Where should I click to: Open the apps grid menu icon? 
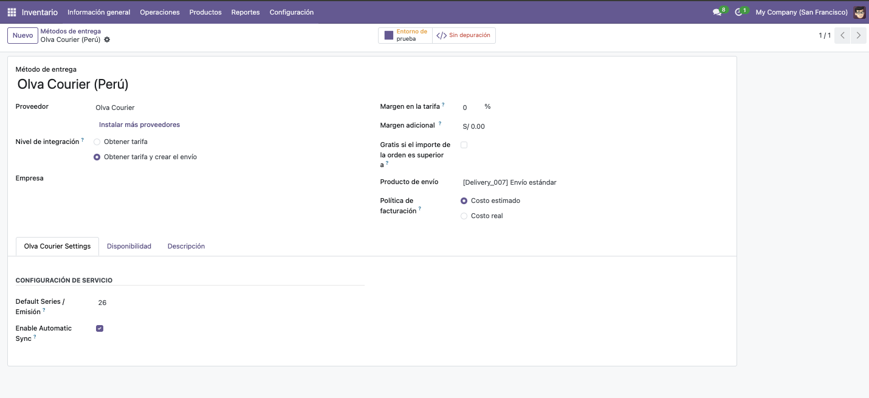click(x=12, y=12)
